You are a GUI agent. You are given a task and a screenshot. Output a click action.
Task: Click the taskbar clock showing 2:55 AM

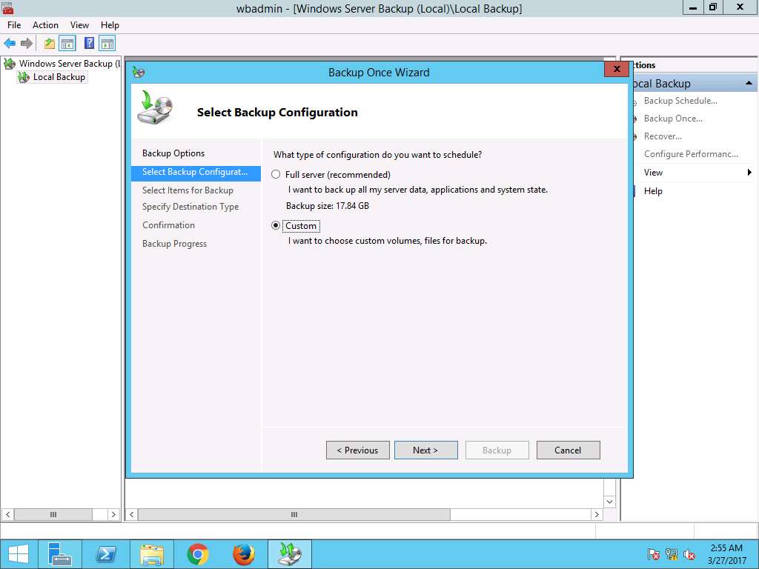point(726,554)
